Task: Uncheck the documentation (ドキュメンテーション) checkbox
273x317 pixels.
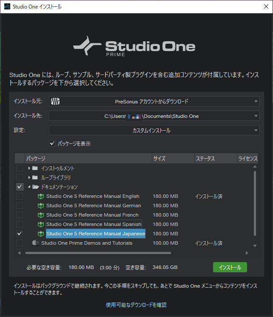Action: tap(20, 187)
